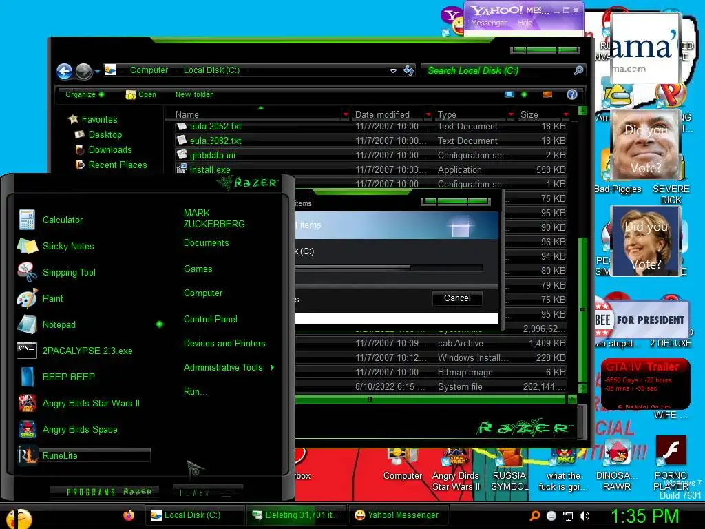
Task: Select the Computer breadcrumb in address bar
Action: point(149,70)
